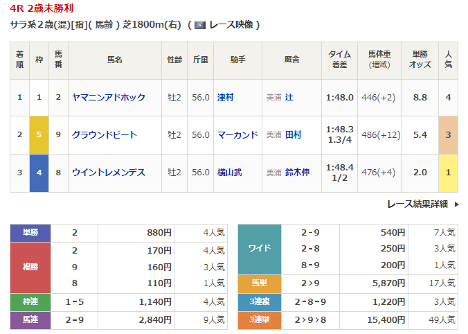Open trainer 鈴木伸 profile
This screenshot has height=334, width=468.
[298, 173]
